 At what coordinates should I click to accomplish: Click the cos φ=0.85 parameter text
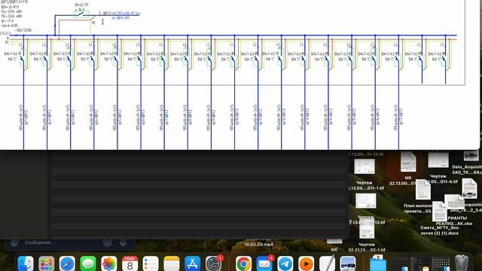10,26
